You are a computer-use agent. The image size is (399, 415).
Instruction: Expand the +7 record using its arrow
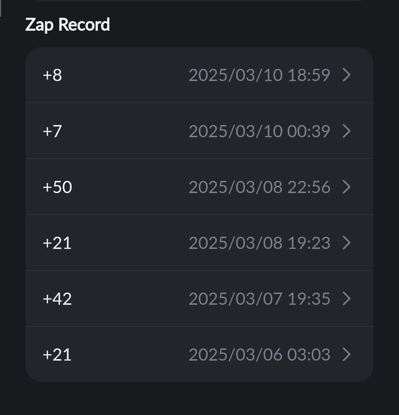(x=347, y=131)
